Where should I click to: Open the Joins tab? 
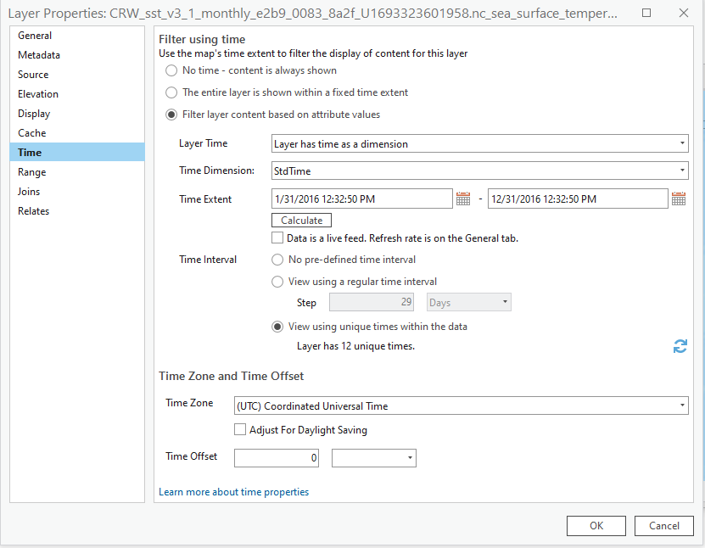pyautogui.click(x=29, y=192)
